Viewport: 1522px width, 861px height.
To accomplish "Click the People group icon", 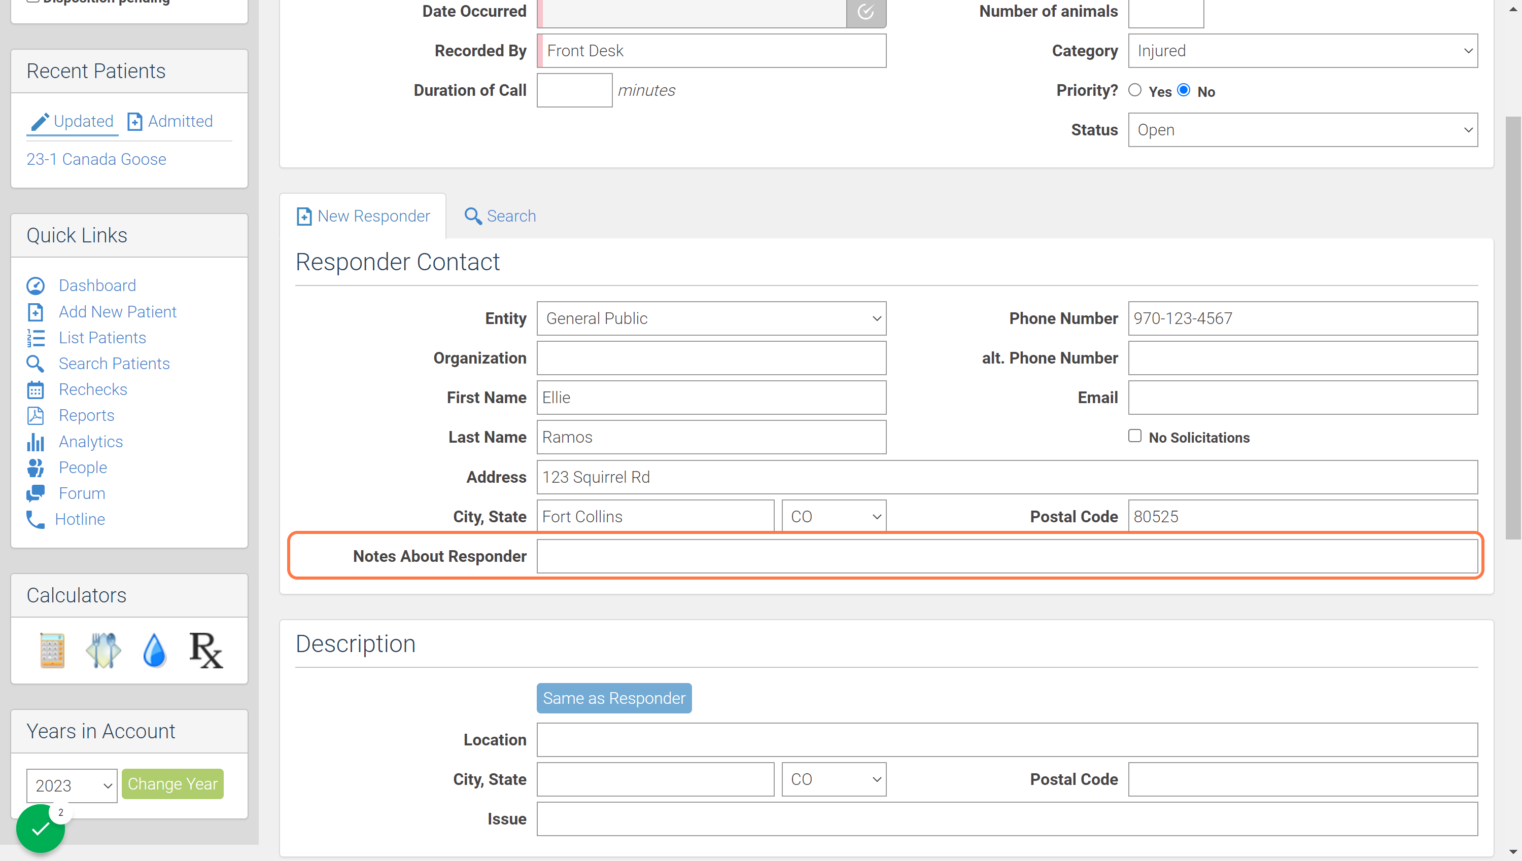I will tap(36, 468).
